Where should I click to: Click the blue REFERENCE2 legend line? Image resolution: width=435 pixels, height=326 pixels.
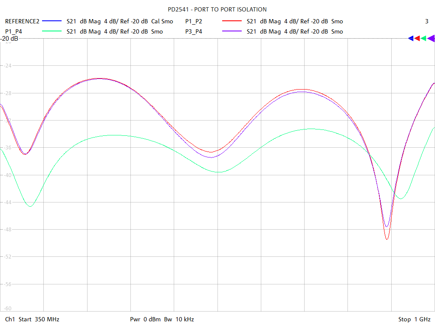51,21
